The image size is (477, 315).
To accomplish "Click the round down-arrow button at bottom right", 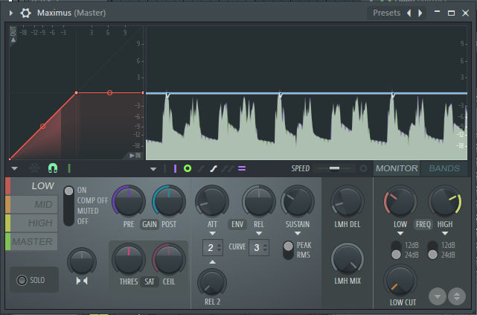I will [x=438, y=296].
